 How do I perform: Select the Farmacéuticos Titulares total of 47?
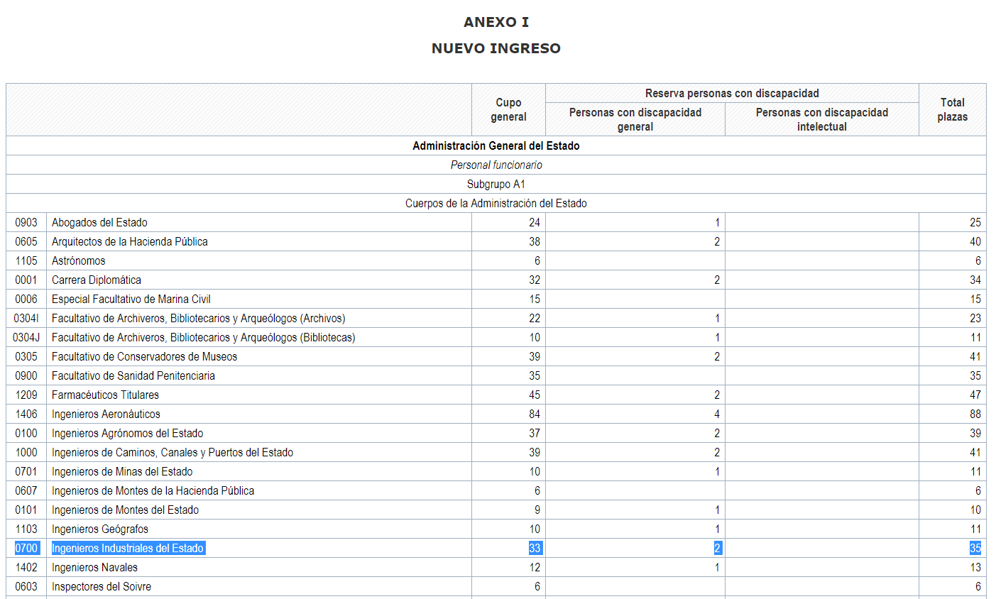(975, 395)
